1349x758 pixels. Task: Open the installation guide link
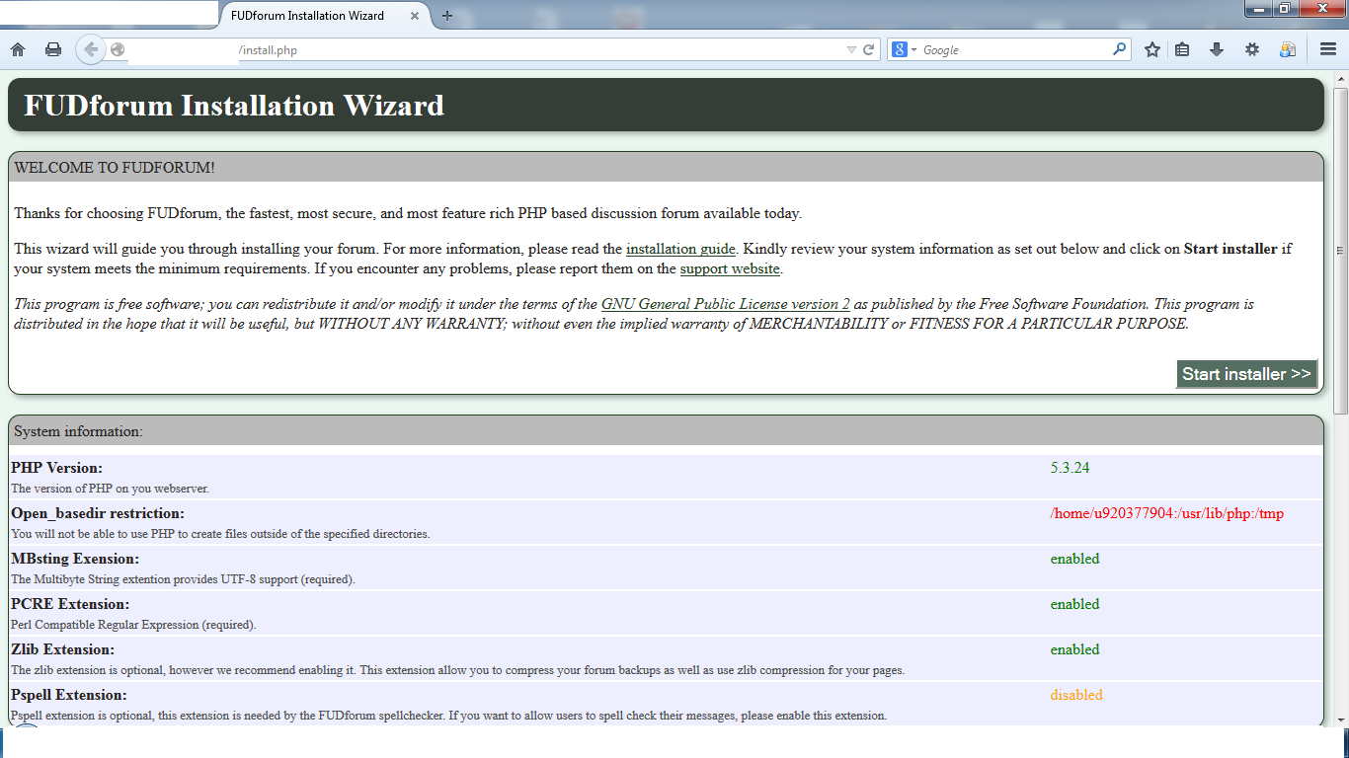pos(680,249)
